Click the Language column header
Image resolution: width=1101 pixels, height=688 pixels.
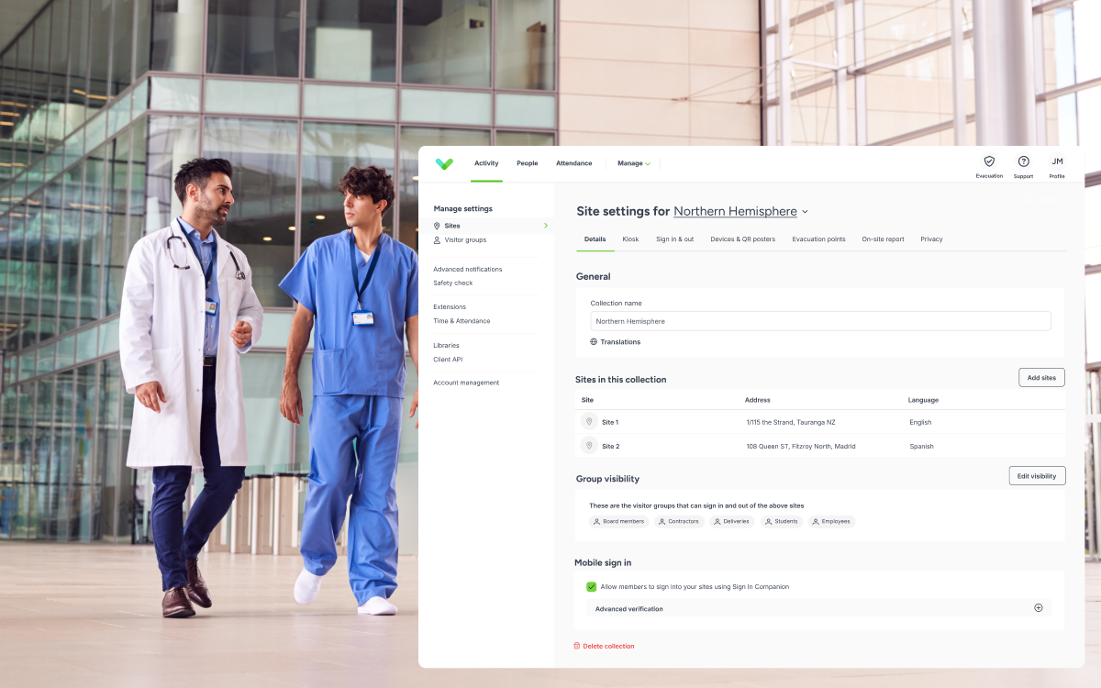click(923, 400)
